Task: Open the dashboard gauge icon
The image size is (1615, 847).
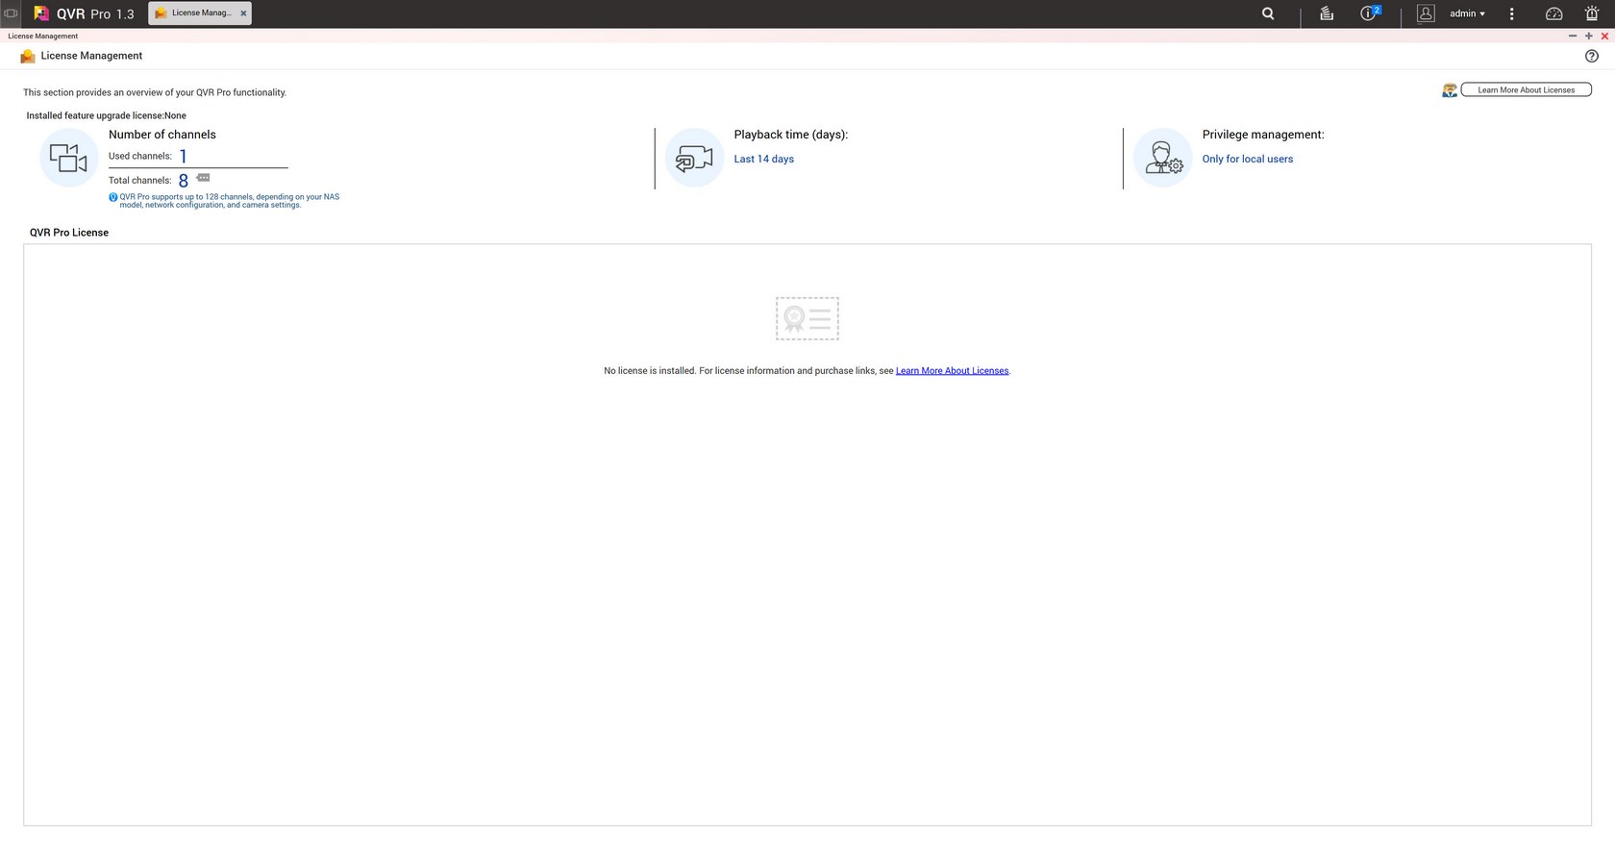Action: [x=1553, y=13]
